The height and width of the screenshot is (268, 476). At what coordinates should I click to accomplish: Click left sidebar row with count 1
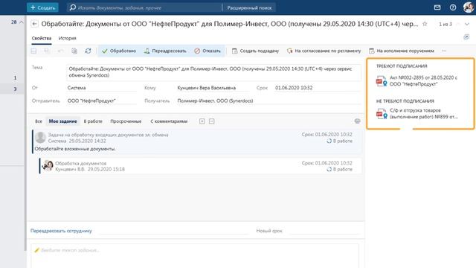coord(13,77)
